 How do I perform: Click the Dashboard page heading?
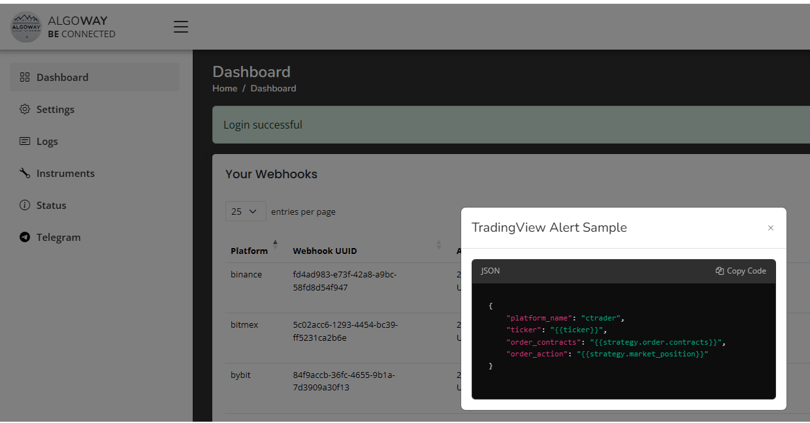click(x=251, y=72)
